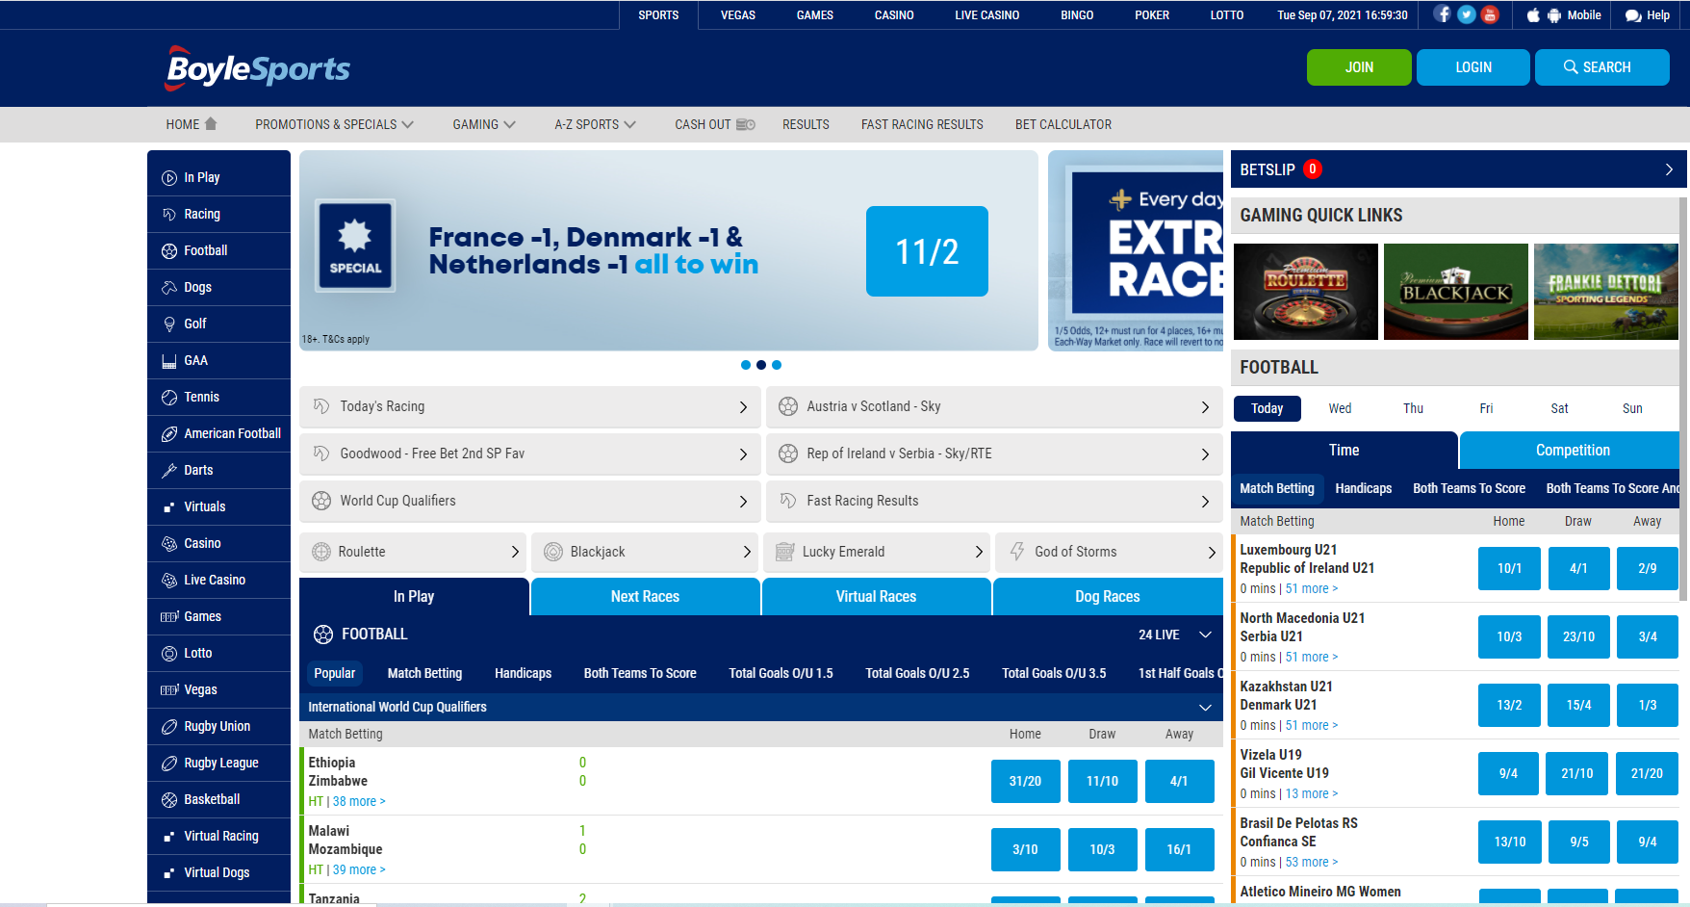
Task: Click the Home icon in navigation bar
Action: (211, 123)
